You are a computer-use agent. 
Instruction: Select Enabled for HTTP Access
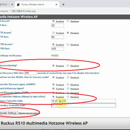(53, 33)
